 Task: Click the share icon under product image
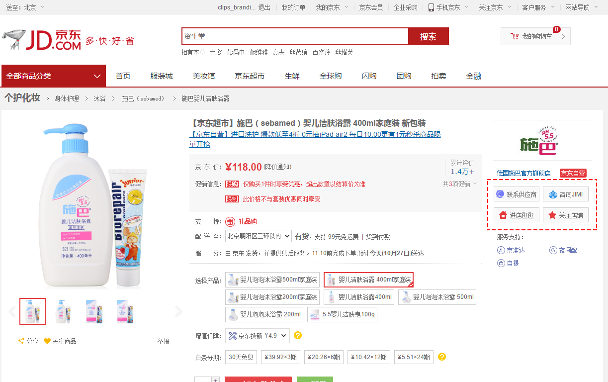tap(21, 341)
